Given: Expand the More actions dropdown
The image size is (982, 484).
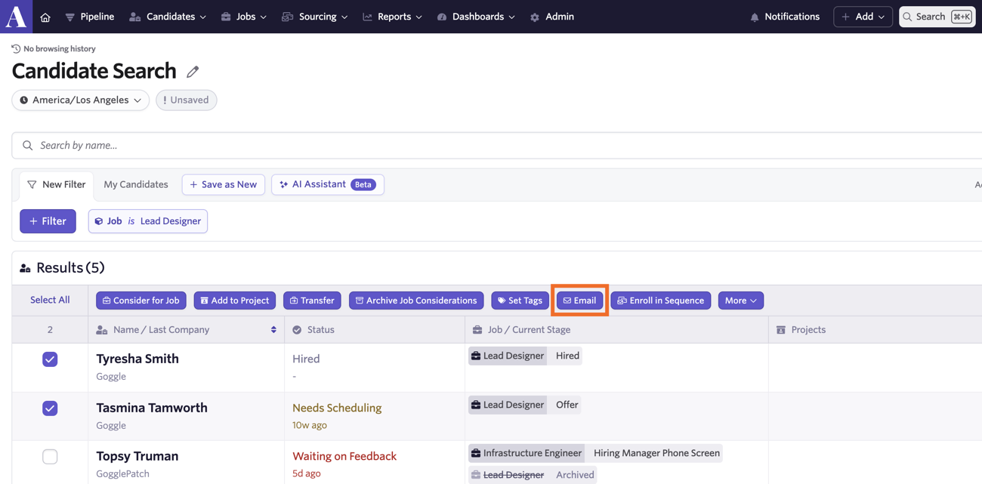Looking at the screenshot, I should [741, 301].
